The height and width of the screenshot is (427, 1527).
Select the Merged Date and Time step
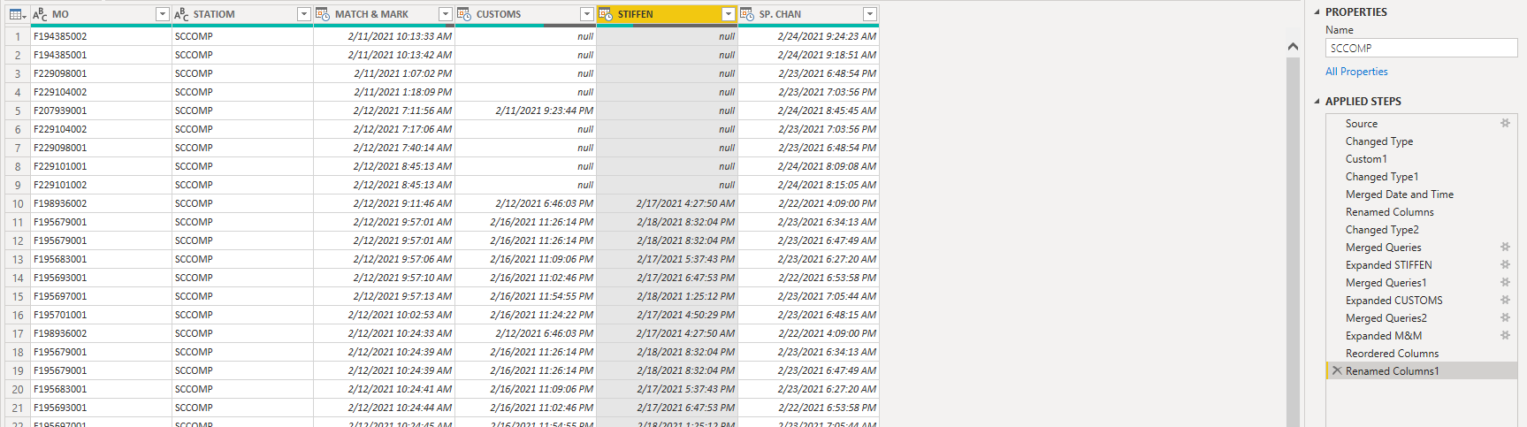[x=1422, y=194]
